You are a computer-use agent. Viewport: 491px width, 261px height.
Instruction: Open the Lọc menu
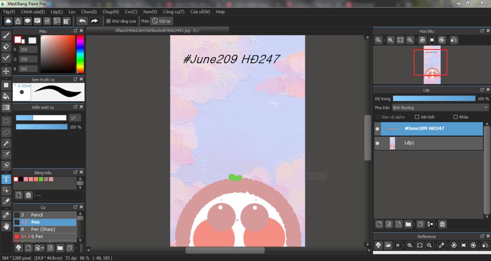tap(72, 11)
